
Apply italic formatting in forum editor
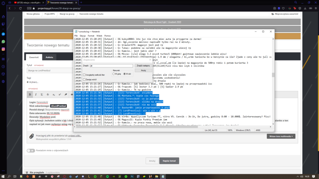(36, 95)
